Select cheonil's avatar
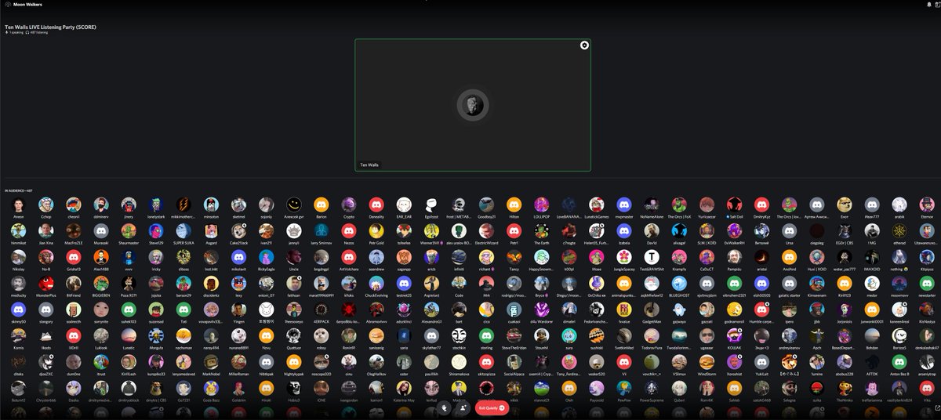 pos(73,205)
